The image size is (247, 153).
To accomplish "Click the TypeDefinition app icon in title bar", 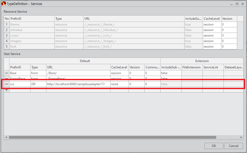I will pos(4,4).
